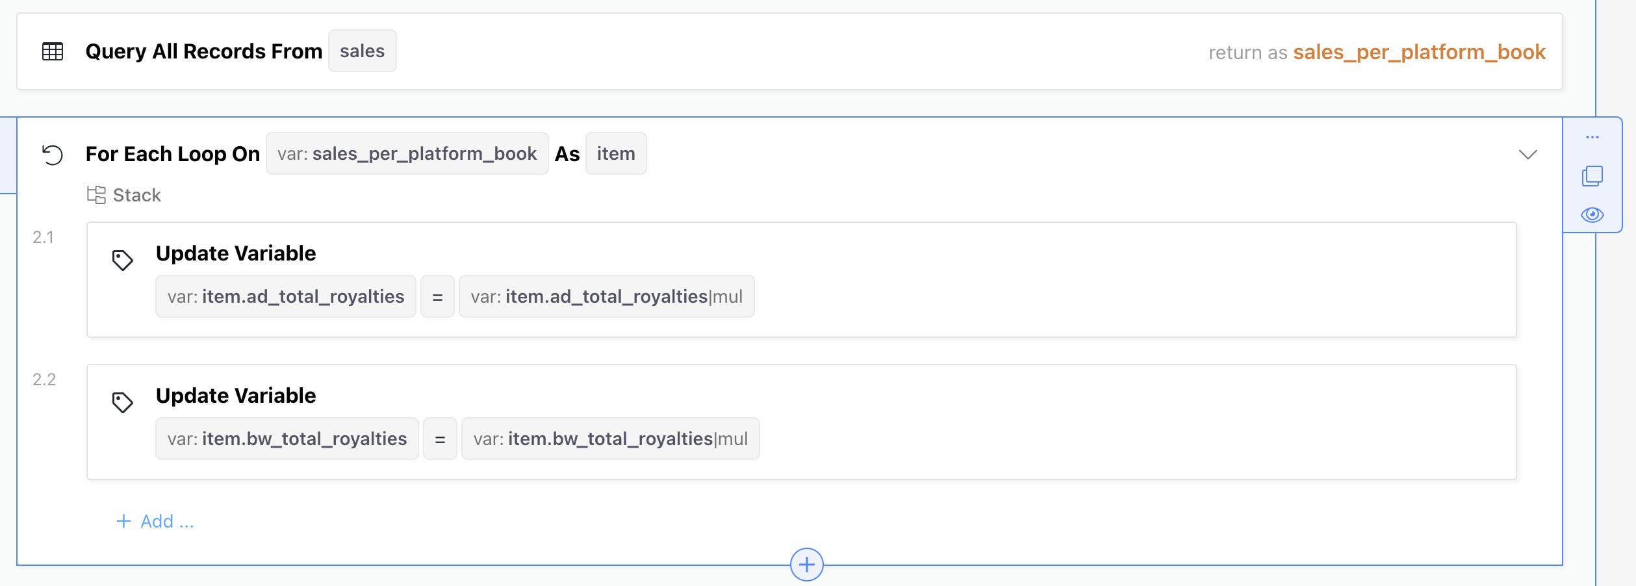The image size is (1636, 586).
Task: Click the item.bw_total_royalties|mul value field
Action: [x=610, y=439]
